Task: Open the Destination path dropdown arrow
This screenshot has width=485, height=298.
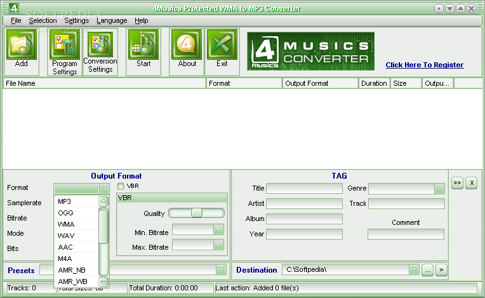Action: 414,269
